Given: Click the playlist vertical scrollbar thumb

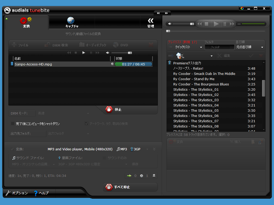Looking at the screenshot, I should 263,88.
